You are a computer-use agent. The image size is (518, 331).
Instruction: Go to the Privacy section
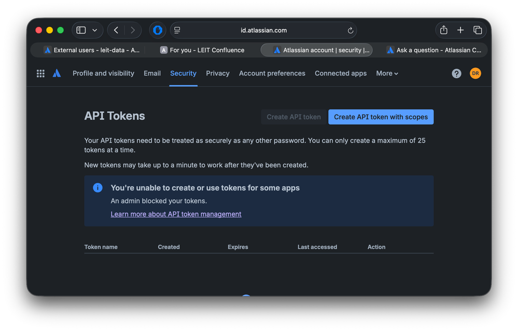[217, 73]
